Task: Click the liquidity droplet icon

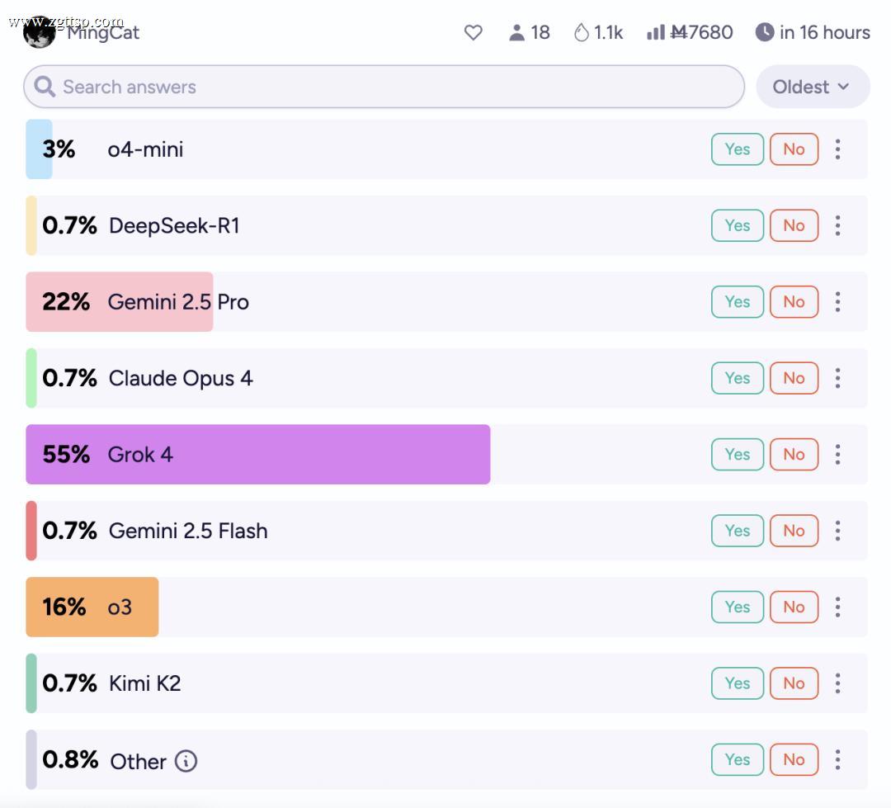Action: pos(581,32)
